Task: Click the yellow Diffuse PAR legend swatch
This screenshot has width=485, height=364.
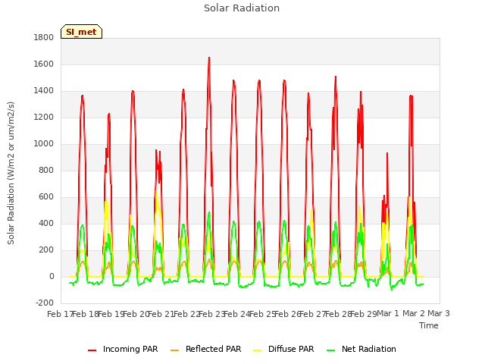Action: point(258,350)
